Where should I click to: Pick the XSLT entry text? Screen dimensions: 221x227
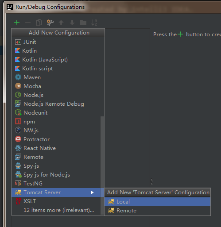tap(30, 201)
